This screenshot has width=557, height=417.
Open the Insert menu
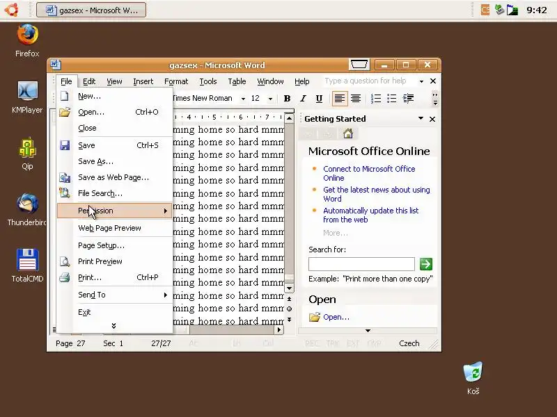point(143,81)
